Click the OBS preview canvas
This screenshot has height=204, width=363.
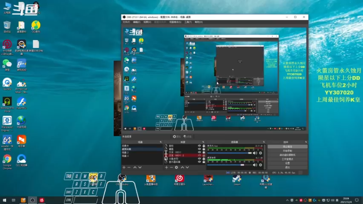[x=215, y=79]
